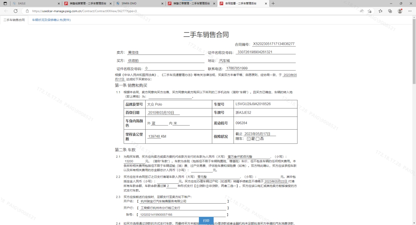
Task: Click the 第一条 销售和购买 section heading
Action: click(x=131, y=85)
